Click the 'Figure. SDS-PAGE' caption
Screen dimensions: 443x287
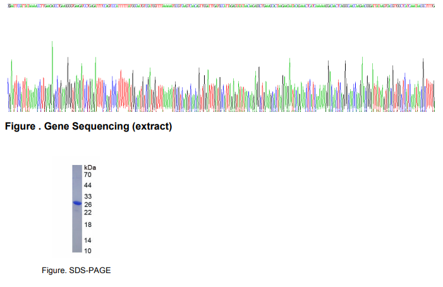[76, 271]
